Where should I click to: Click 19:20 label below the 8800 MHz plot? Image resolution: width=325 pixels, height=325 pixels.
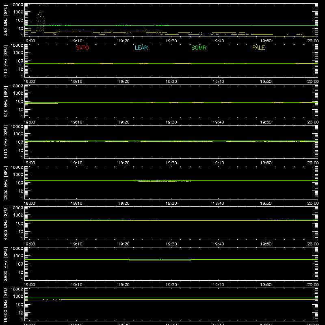pyautogui.click(x=124, y=285)
